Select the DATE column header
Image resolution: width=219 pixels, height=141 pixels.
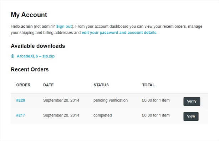tap(49, 85)
